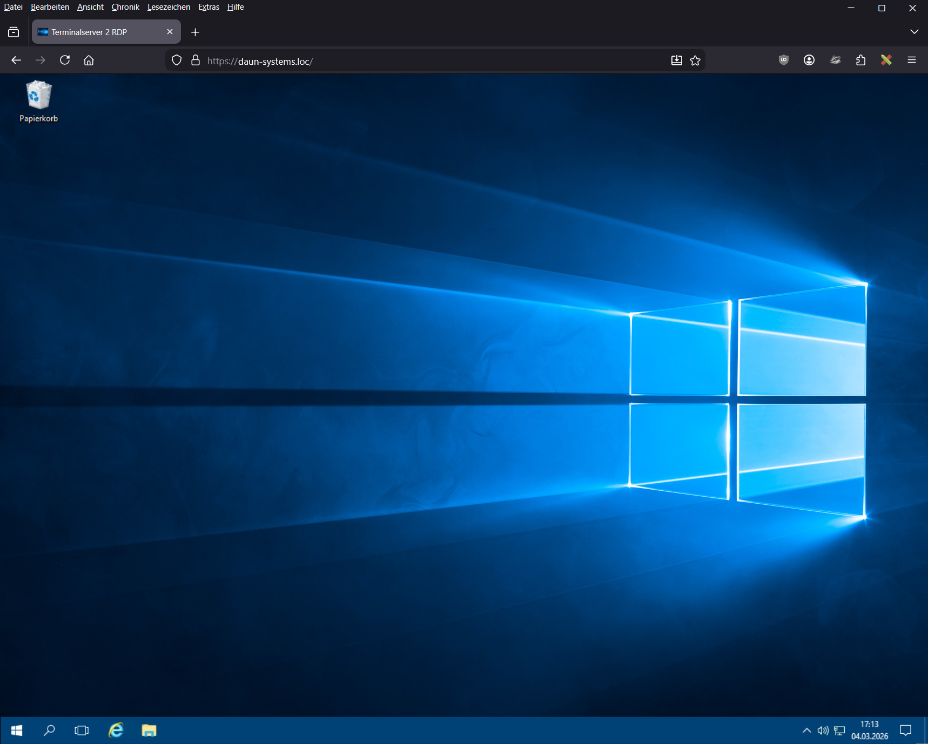This screenshot has width=928, height=744.
Task: Open File Explorer in the remote taskbar
Action: click(x=149, y=731)
